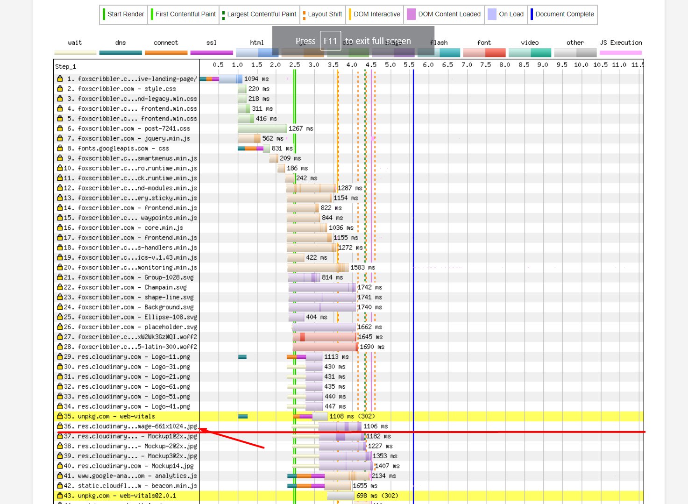Image resolution: width=688 pixels, height=504 pixels.
Task: Click the lock icon for analytics.js request
Action: click(60, 476)
